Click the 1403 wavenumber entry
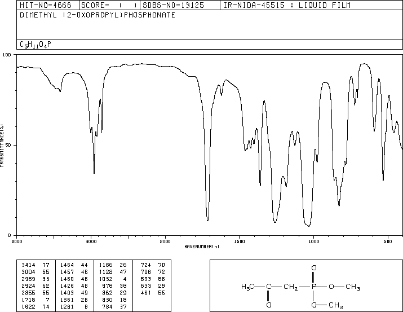The height and width of the screenshot is (312, 403). pyautogui.click(x=67, y=293)
